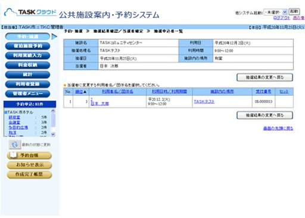The image size is (305, 218).
Task: Click the 抽選結果確認／当選者確定 breadcrumb
Action: tap(118, 31)
